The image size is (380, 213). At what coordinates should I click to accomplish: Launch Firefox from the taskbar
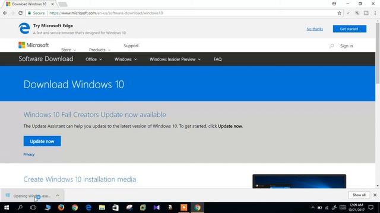click(61, 208)
